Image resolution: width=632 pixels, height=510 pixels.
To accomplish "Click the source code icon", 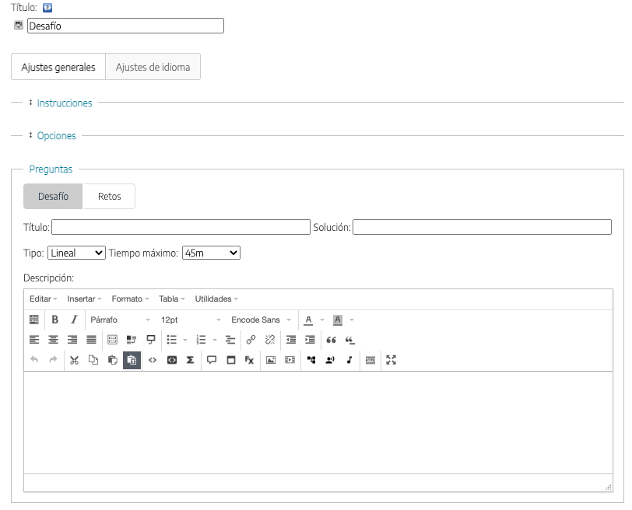I will [153, 360].
